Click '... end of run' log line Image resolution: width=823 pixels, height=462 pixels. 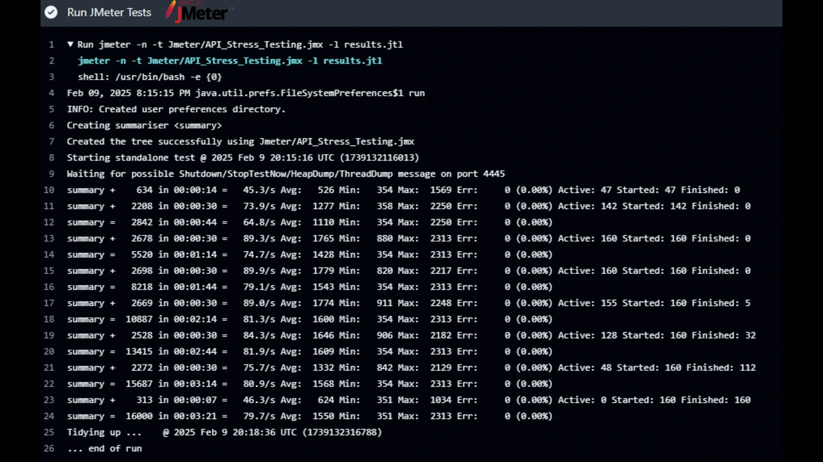(x=104, y=449)
